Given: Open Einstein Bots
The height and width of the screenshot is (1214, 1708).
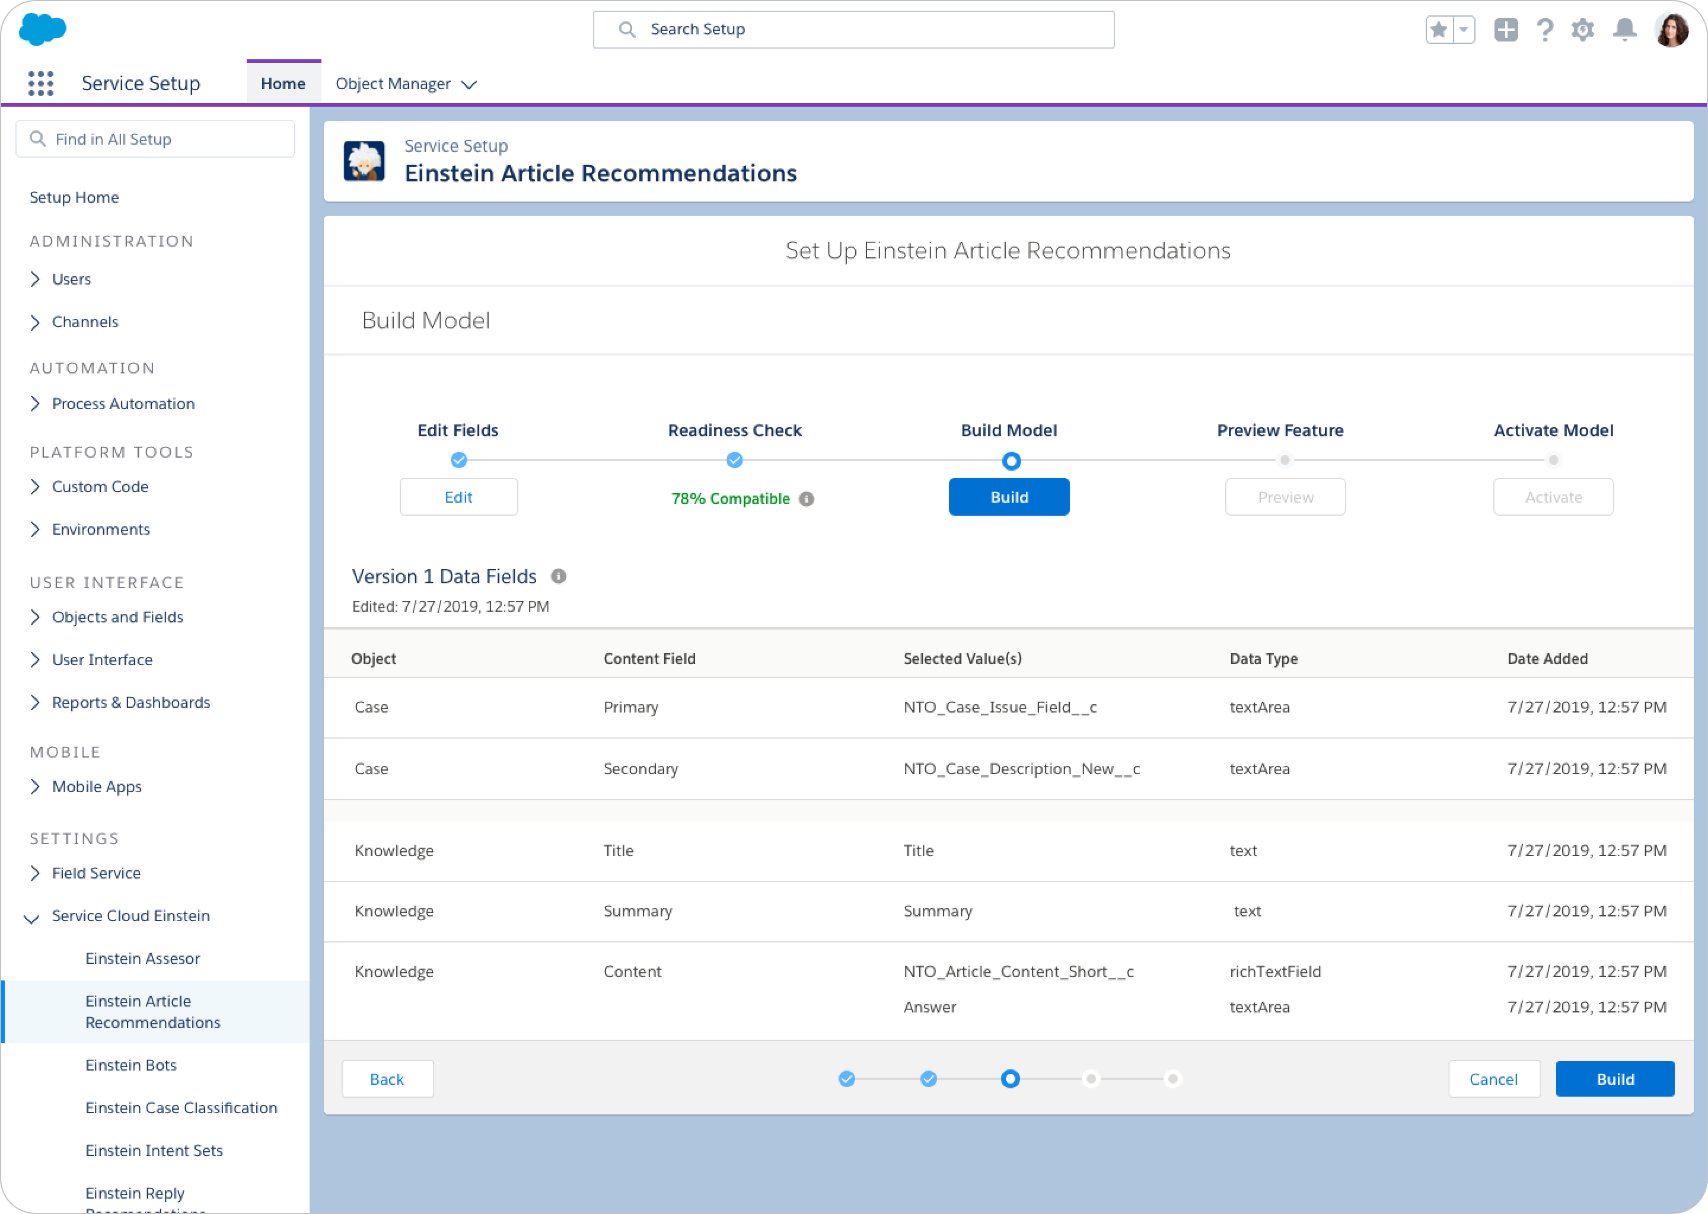Looking at the screenshot, I should coord(131,1065).
